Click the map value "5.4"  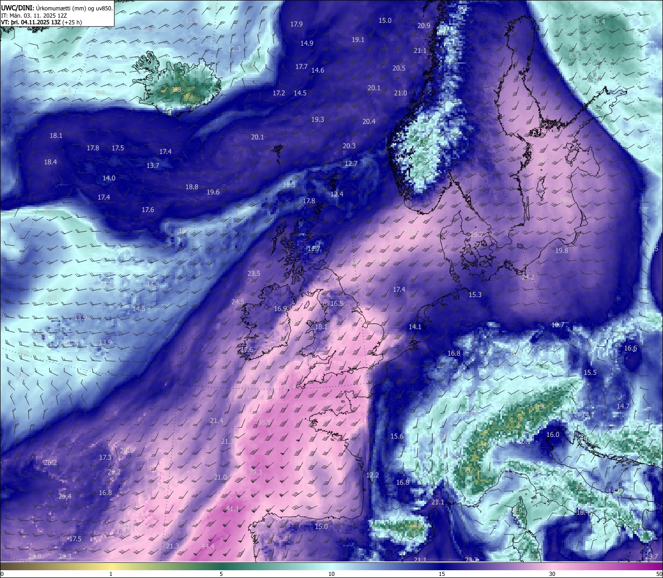600,22
